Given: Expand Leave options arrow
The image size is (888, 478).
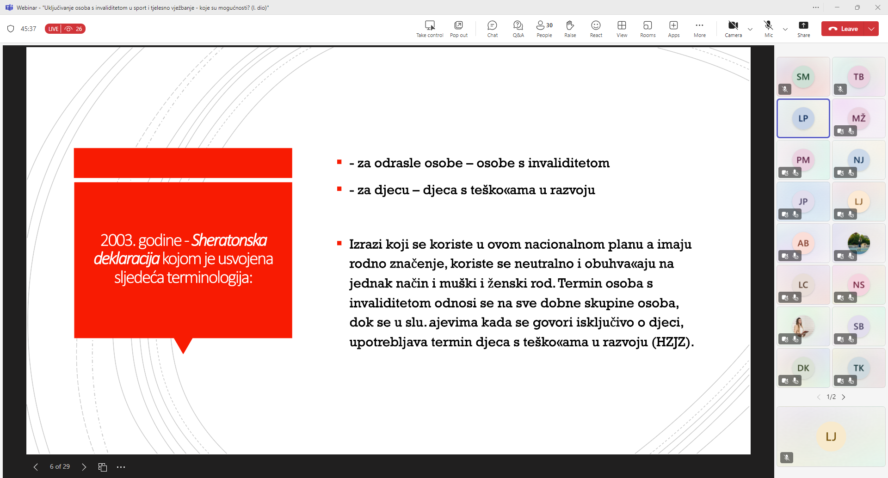Looking at the screenshot, I should (x=871, y=29).
